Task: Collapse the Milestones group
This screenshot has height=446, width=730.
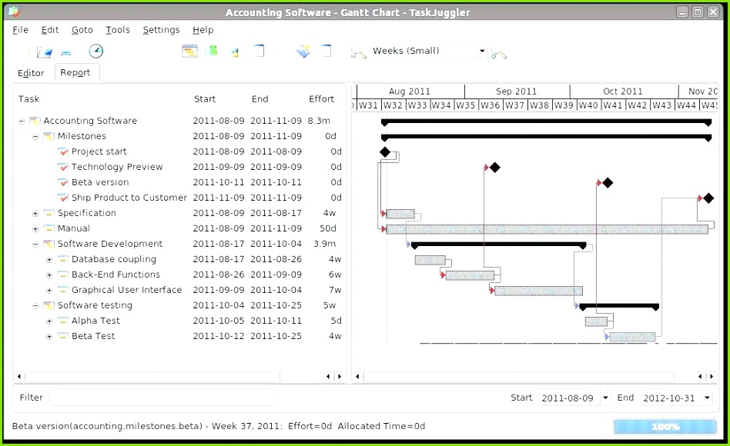Action: click(35, 136)
